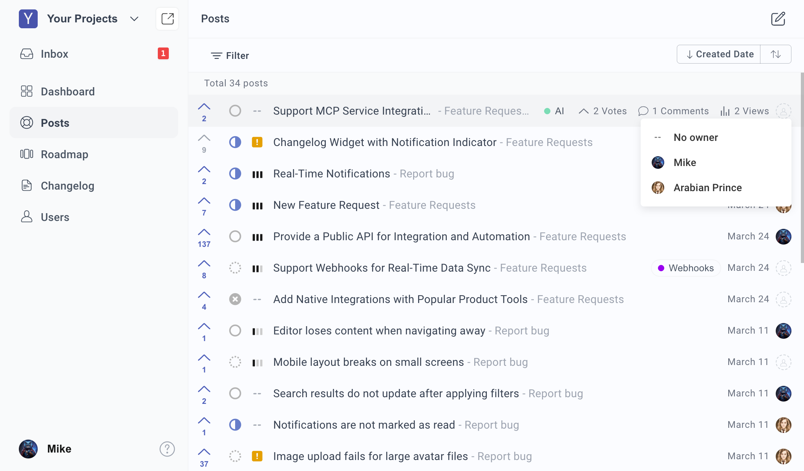804x471 pixels.
Task: Upvote the New Feature Request post
Action: [x=204, y=201]
